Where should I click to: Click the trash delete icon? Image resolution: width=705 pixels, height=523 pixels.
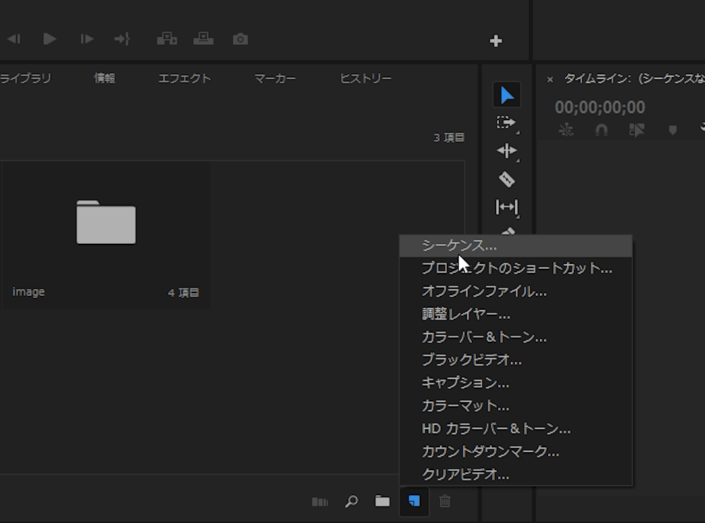coord(445,501)
